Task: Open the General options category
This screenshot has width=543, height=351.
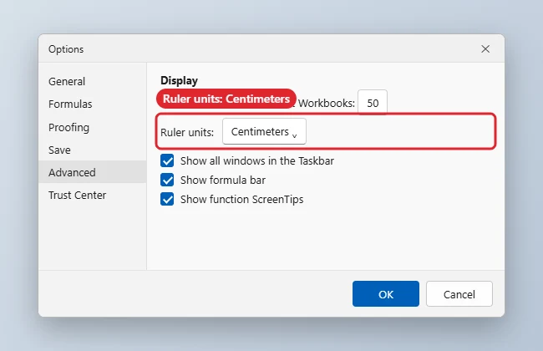Action: pos(92,82)
